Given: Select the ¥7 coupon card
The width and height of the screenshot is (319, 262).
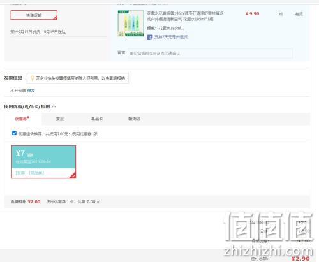Looking at the screenshot, I should click(x=43, y=162).
